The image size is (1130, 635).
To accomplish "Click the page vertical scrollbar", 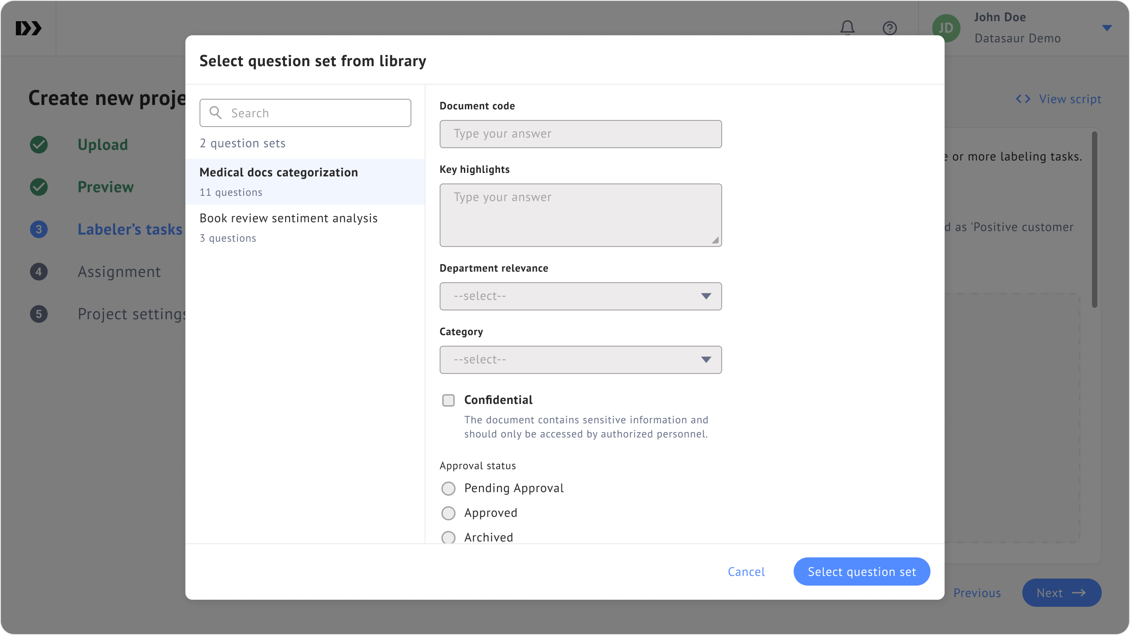I will tap(1094, 220).
